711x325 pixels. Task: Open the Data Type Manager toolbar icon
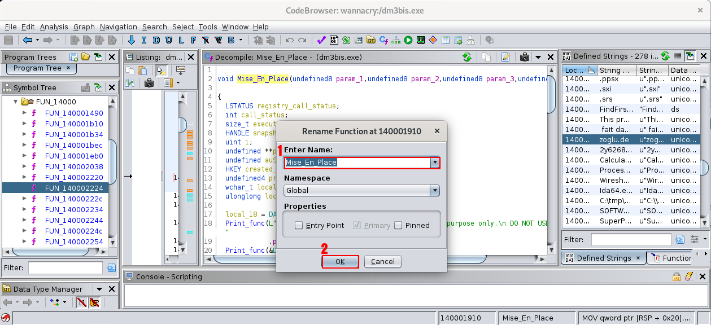[371, 40]
